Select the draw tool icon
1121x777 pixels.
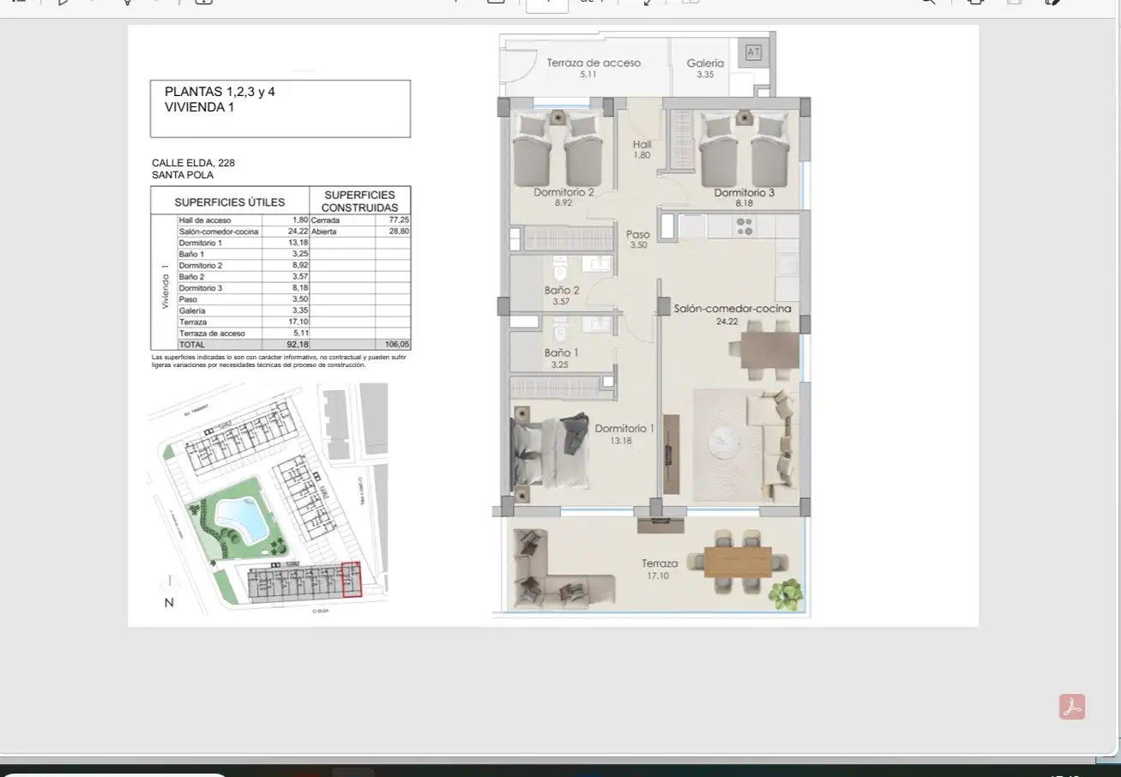tap(63, 3)
